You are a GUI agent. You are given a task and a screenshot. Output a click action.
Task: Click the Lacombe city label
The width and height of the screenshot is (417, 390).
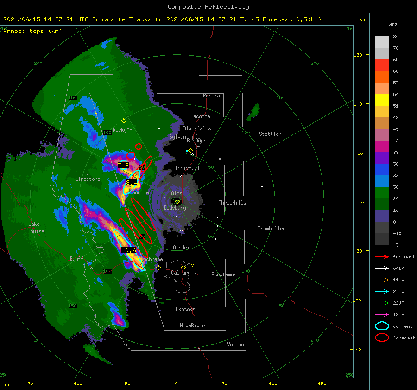tap(200, 116)
